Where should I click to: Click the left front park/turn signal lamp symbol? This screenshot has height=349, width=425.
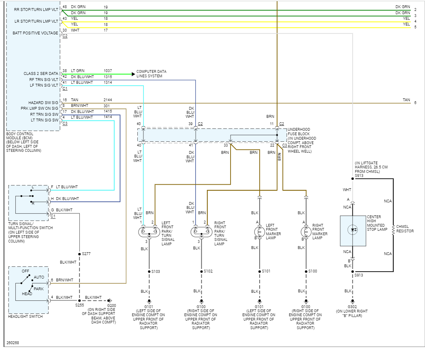[149, 232]
